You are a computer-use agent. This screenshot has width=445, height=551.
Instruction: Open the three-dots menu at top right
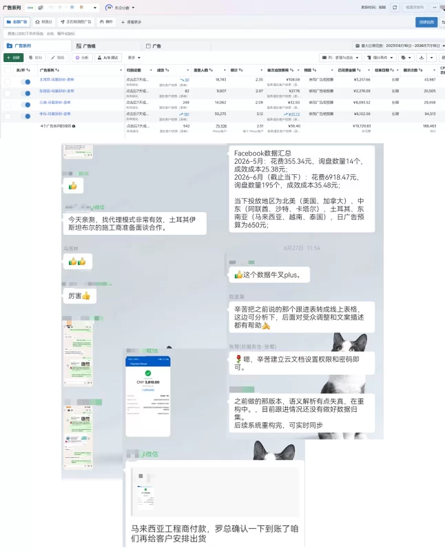435,8
